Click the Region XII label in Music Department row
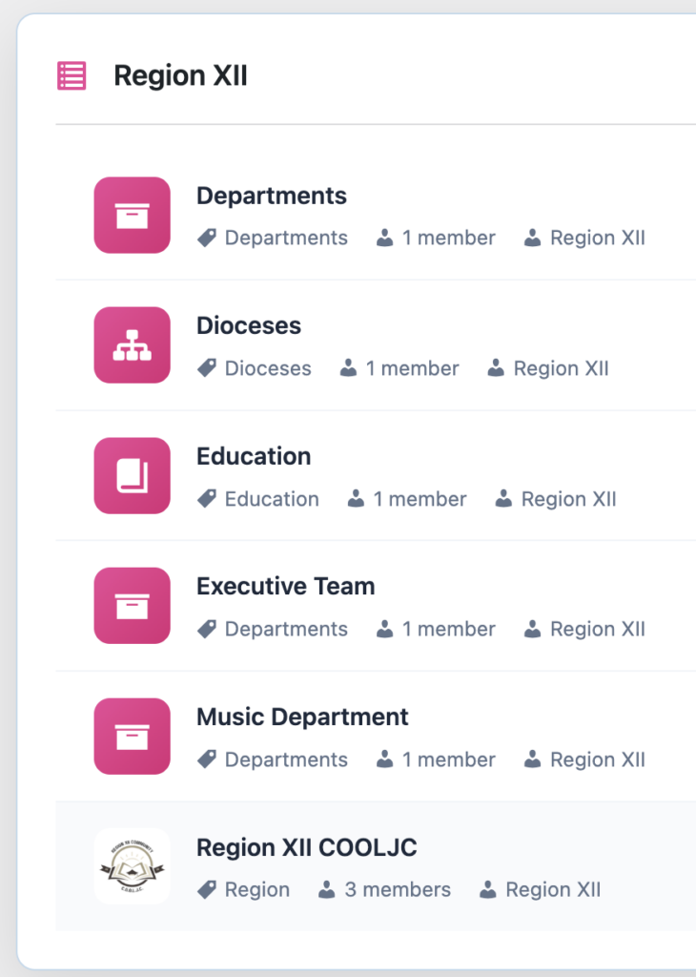 click(597, 760)
